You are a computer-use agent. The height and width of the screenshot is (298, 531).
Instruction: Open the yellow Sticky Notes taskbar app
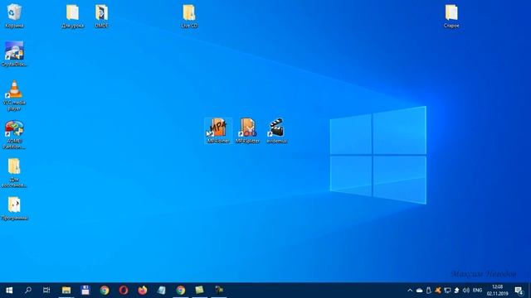199,291
